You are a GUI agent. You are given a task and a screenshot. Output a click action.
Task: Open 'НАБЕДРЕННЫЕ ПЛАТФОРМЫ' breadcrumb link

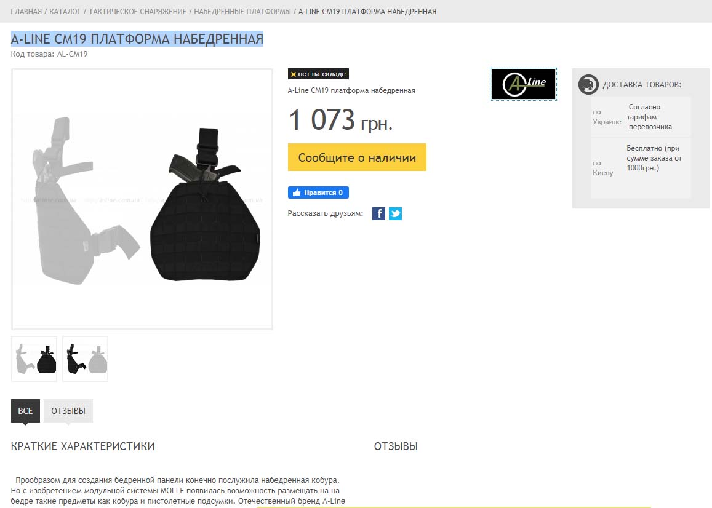(242, 11)
